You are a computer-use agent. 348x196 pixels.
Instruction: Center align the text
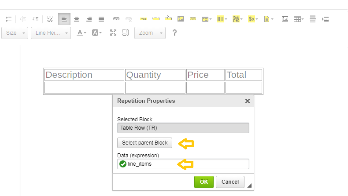point(77,19)
